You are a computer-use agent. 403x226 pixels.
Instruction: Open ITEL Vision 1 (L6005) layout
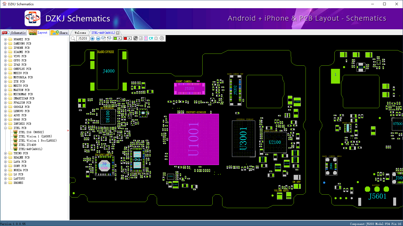coord(35,136)
